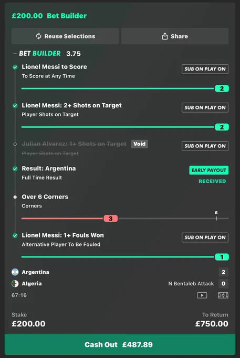Click the Void label on Alvarez selection

click(x=140, y=144)
